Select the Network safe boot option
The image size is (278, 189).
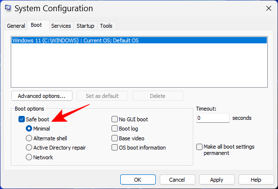pyautogui.click(x=29, y=157)
